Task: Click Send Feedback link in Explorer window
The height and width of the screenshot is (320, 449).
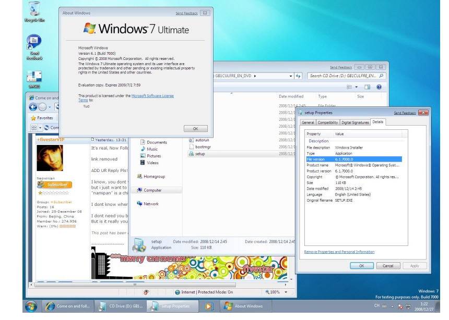Action: pos(341,67)
